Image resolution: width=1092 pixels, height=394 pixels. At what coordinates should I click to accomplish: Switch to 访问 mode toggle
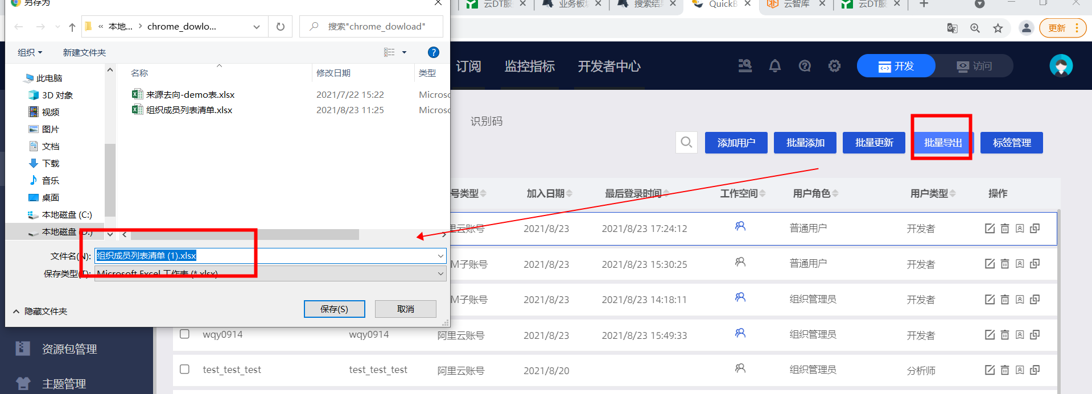click(974, 66)
